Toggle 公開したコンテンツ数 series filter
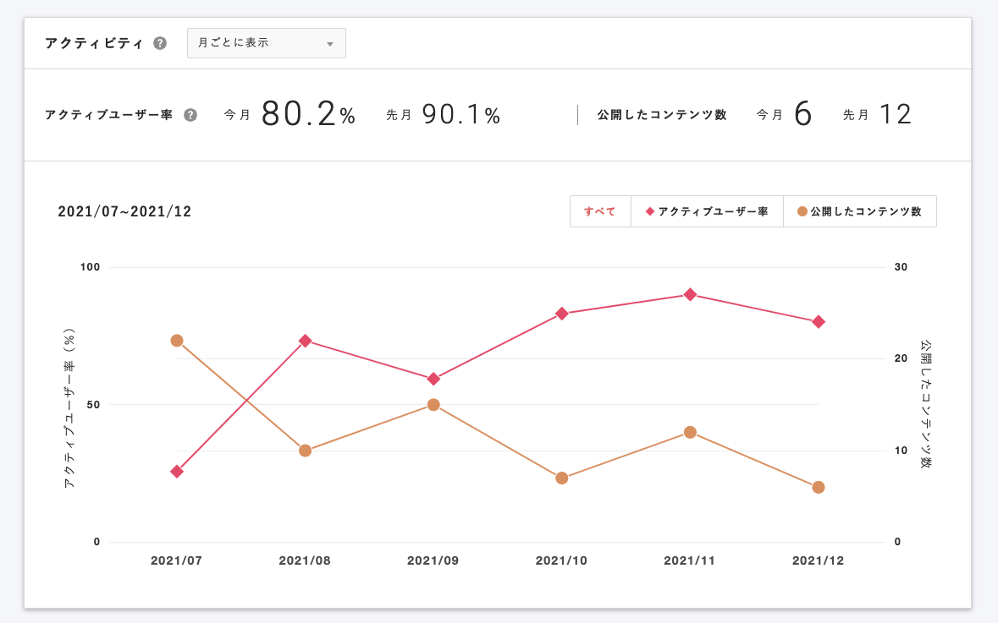The width and height of the screenshot is (998, 623). [859, 211]
